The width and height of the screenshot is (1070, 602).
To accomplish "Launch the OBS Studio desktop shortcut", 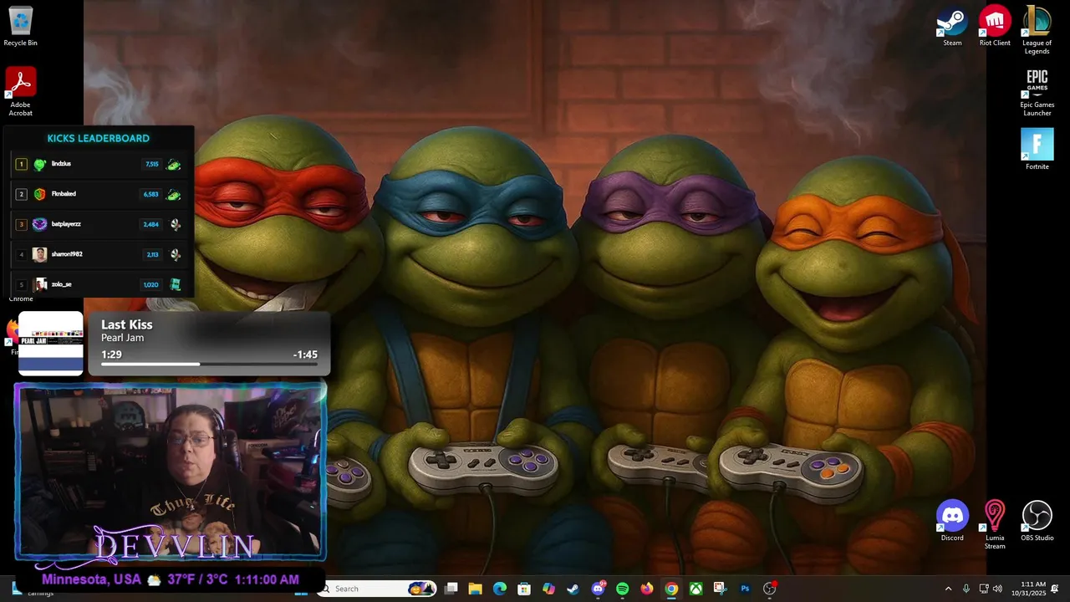I will 1037,521.
